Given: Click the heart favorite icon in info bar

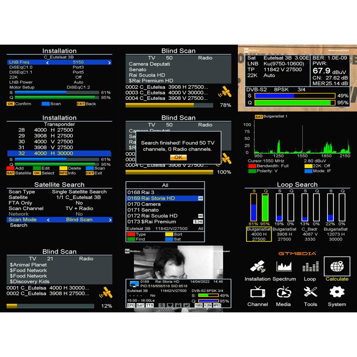Looking at the screenshot, I should (x=170, y=305).
